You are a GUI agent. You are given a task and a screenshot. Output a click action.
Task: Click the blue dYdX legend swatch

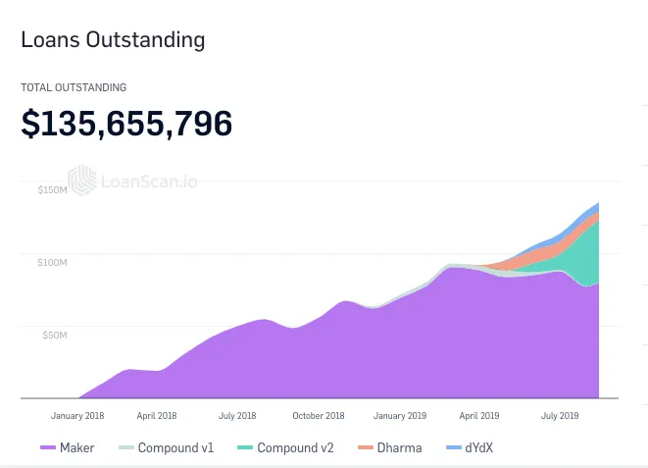[454, 447]
